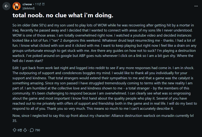The image size is (202, 137).
Task: Click the last paragraph about Alliance destruction warlock
Action: [x=101, y=118]
